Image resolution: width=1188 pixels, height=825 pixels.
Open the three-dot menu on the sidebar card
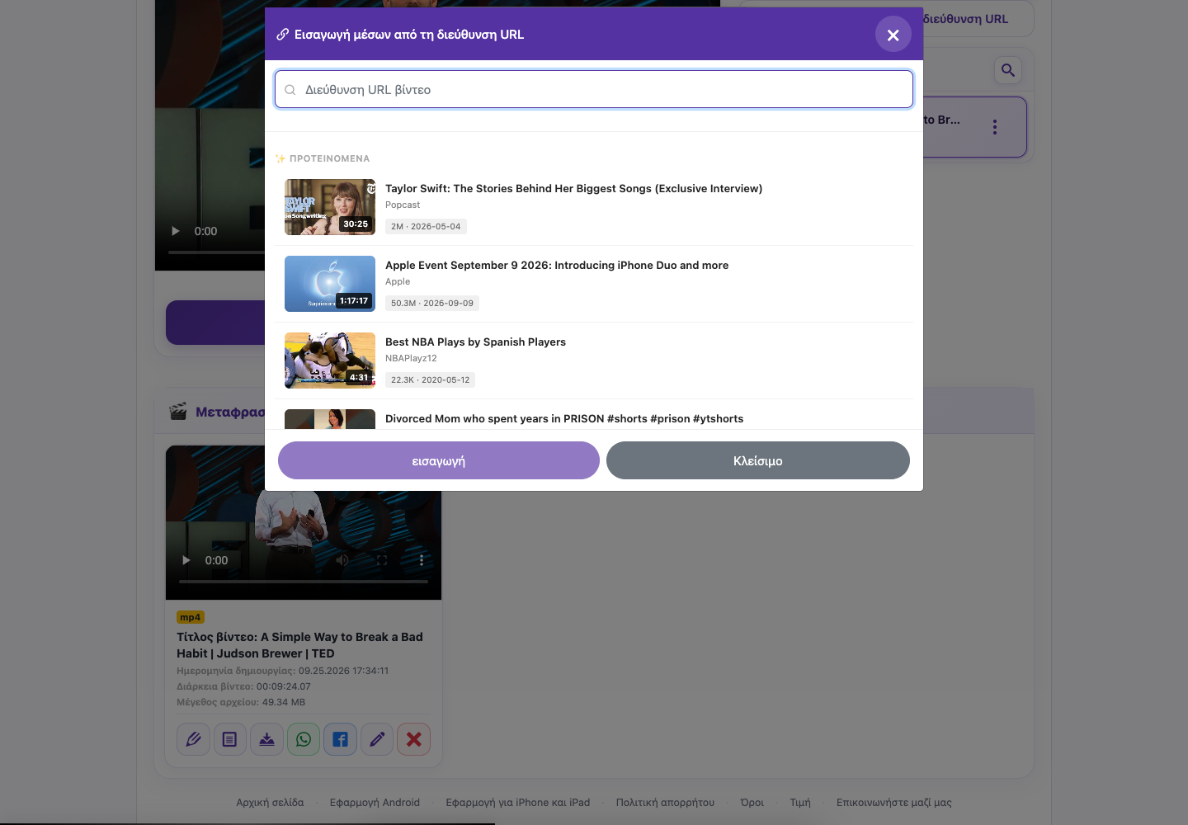click(x=995, y=127)
